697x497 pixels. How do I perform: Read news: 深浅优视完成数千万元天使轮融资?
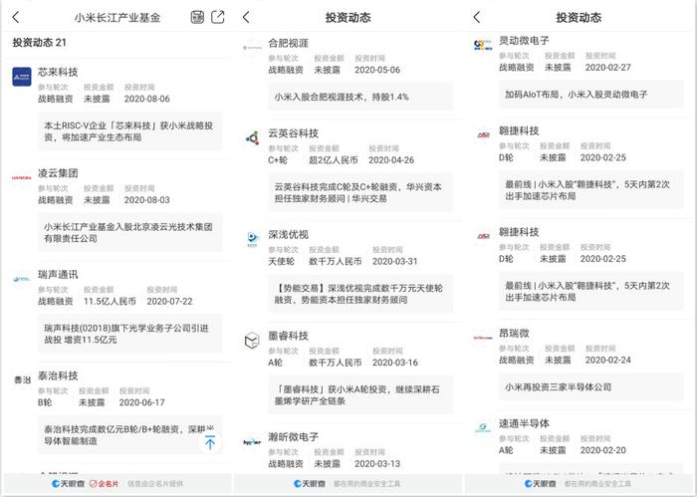point(360,294)
